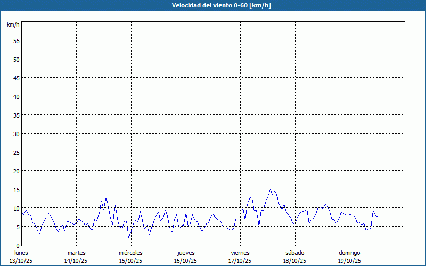Select the 18/10/25 date label

pos(294,261)
